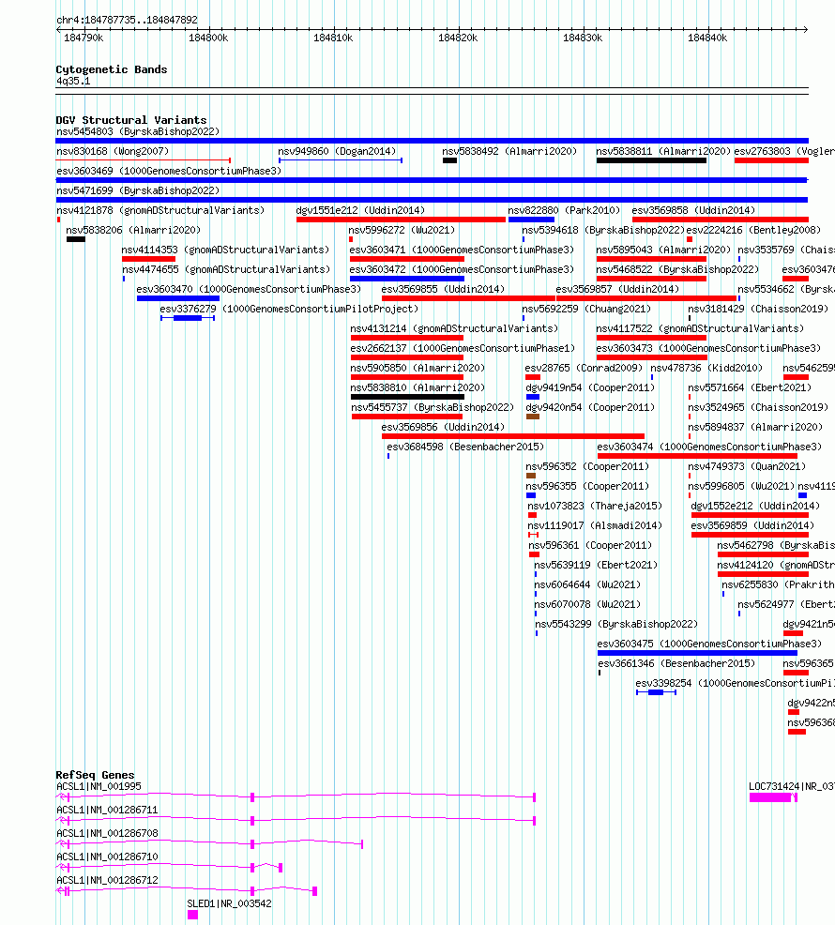Open nsv5905850 (Almarri2020) label
Image resolution: width=835 pixels, height=925 pixels.
tap(417, 368)
